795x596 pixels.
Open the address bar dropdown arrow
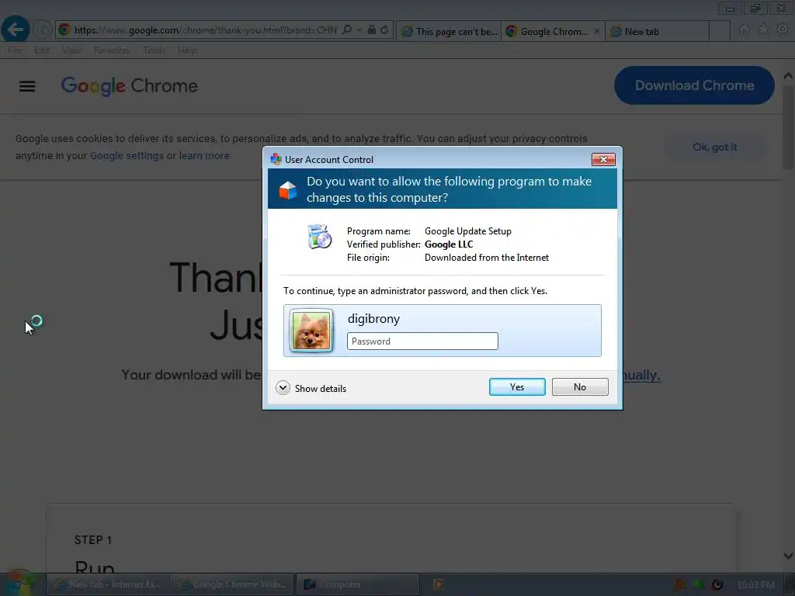coord(359,30)
